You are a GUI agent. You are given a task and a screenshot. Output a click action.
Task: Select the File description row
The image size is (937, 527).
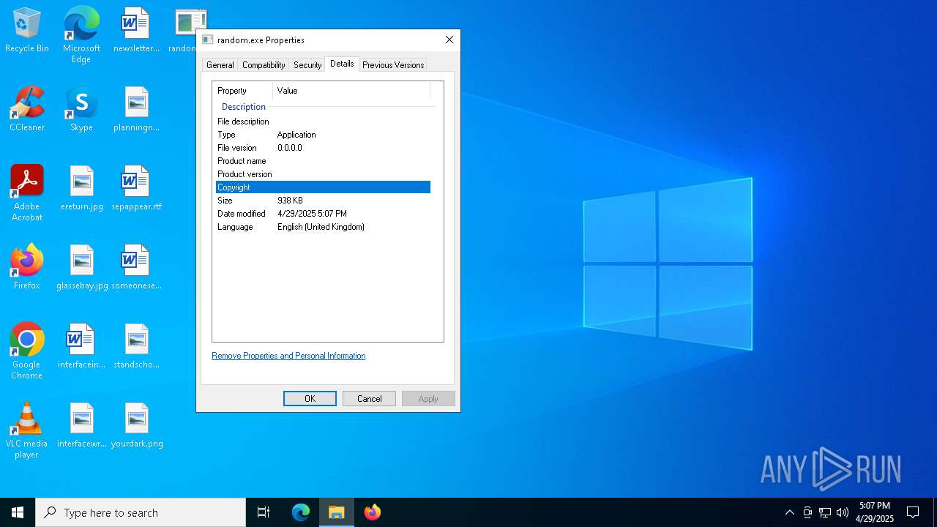[323, 122]
